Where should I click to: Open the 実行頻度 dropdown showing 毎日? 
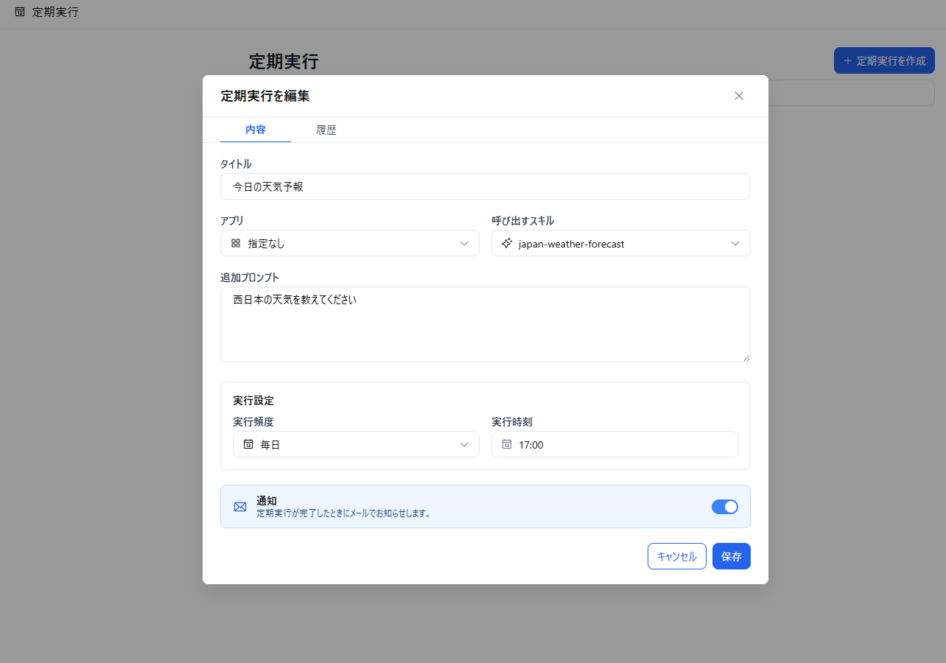click(x=357, y=444)
